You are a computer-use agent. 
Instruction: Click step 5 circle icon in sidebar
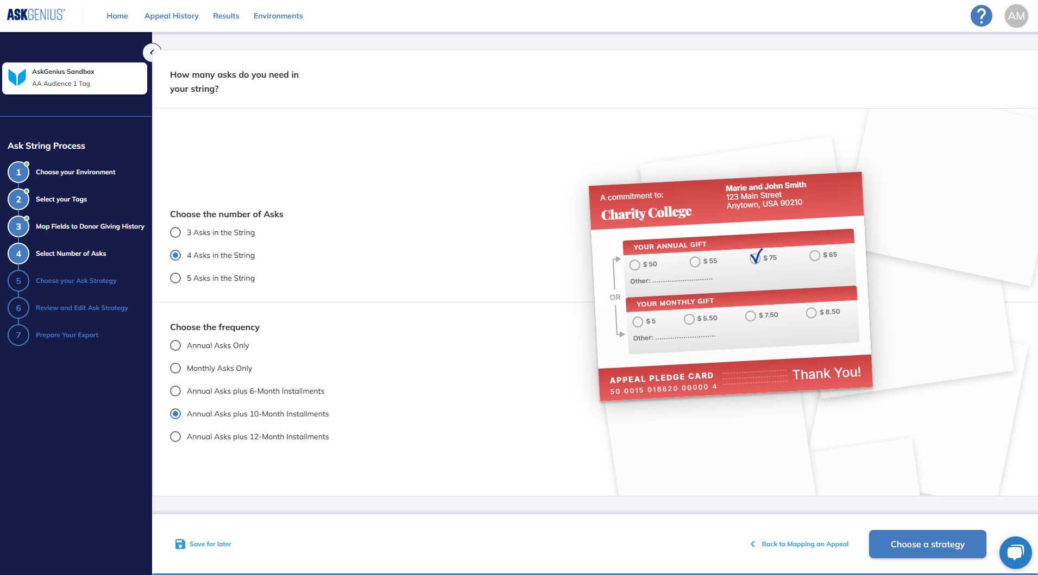coord(18,281)
